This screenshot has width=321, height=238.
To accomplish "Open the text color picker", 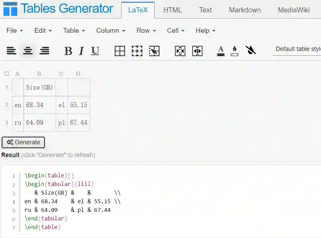I will pyautogui.click(x=221, y=51).
